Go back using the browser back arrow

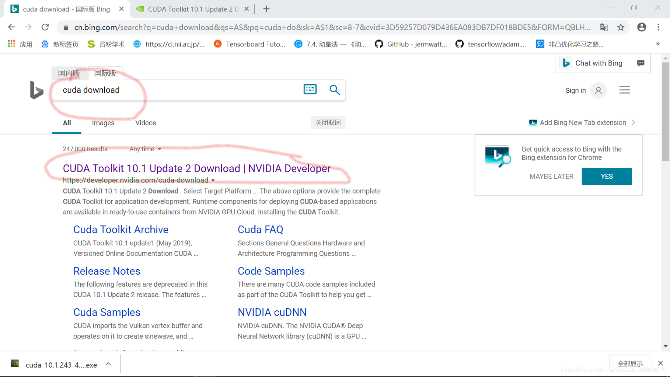click(11, 27)
